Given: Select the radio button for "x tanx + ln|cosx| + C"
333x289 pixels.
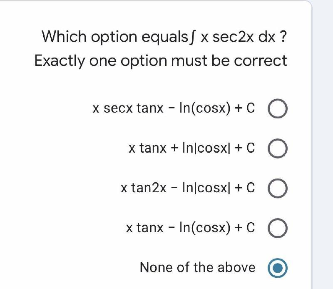Looking at the screenshot, I should 278,148.
